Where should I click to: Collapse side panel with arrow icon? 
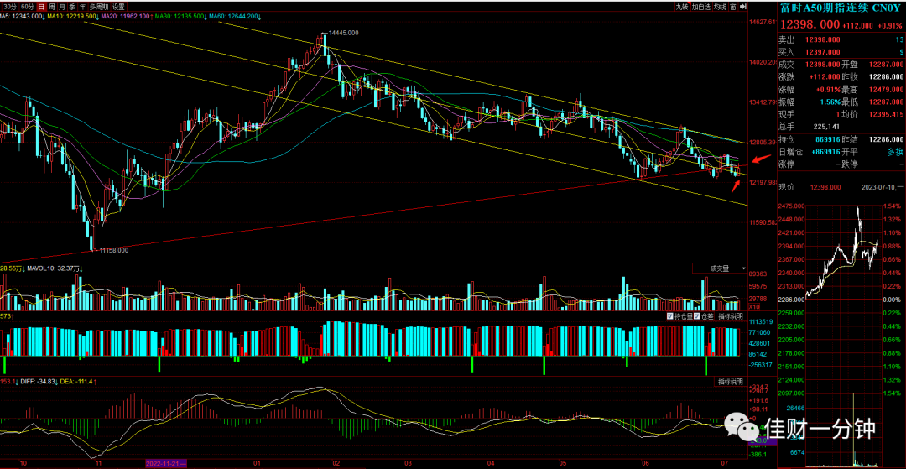click(x=743, y=7)
